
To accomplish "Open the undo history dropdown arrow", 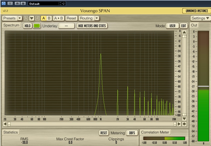I will (x=32, y=18).
